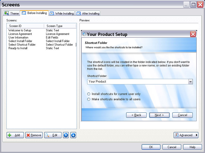The image size is (205, 153).
Task: Click Static Text type in Ready to Install row
Action: (x=53, y=48)
